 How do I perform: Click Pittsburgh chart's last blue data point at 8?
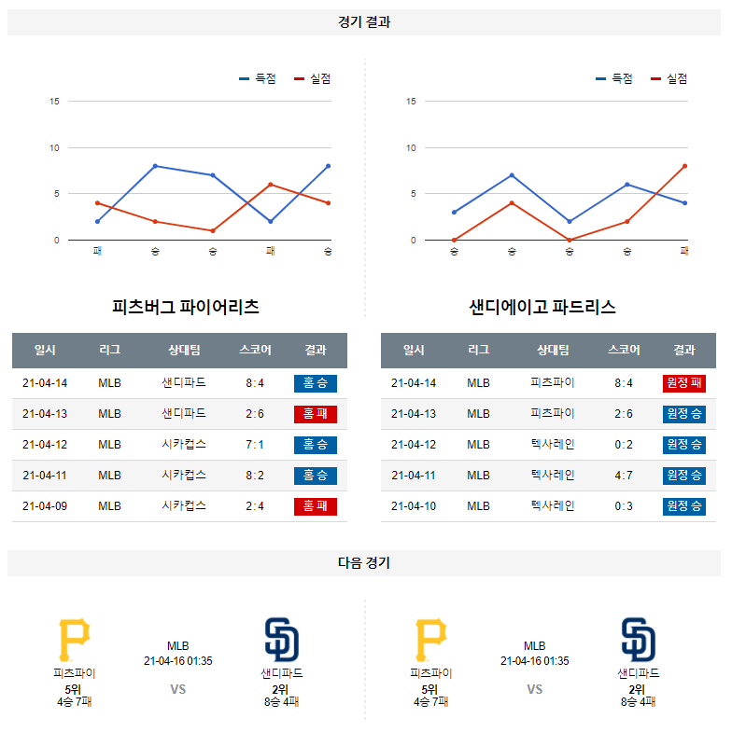click(x=329, y=166)
